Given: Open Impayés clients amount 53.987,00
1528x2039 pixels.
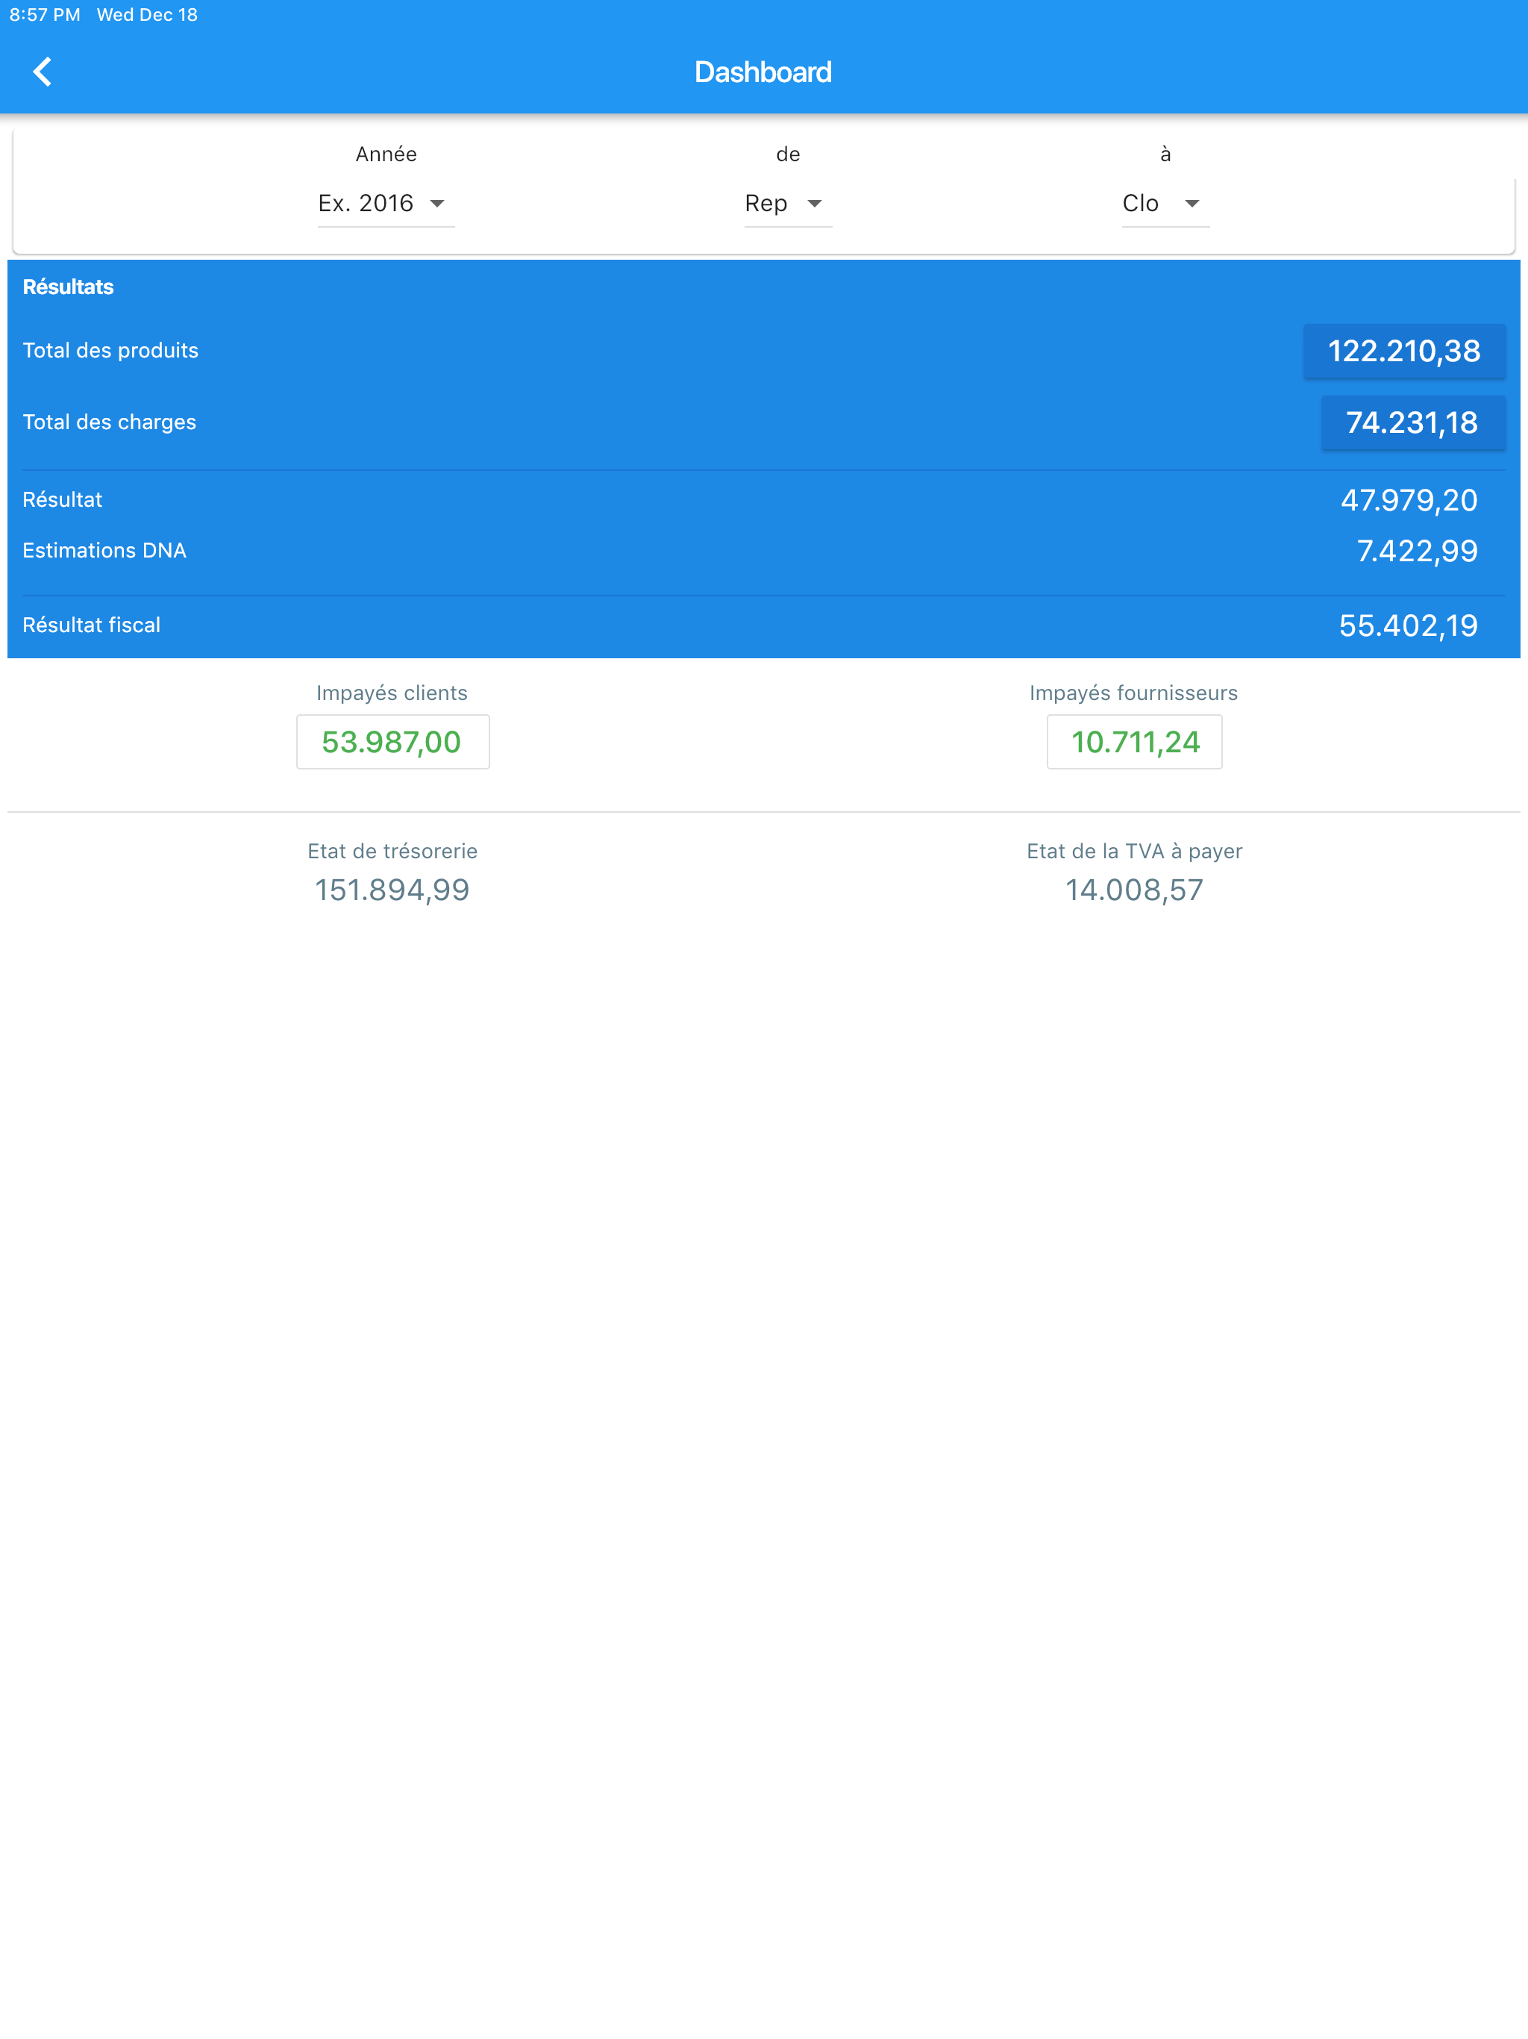Looking at the screenshot, I should (x=392, y=741).
